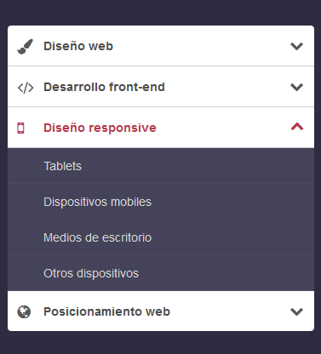Click the Diseño web heading text
This screenshot has width=321, height=354.
click(78, 46)
